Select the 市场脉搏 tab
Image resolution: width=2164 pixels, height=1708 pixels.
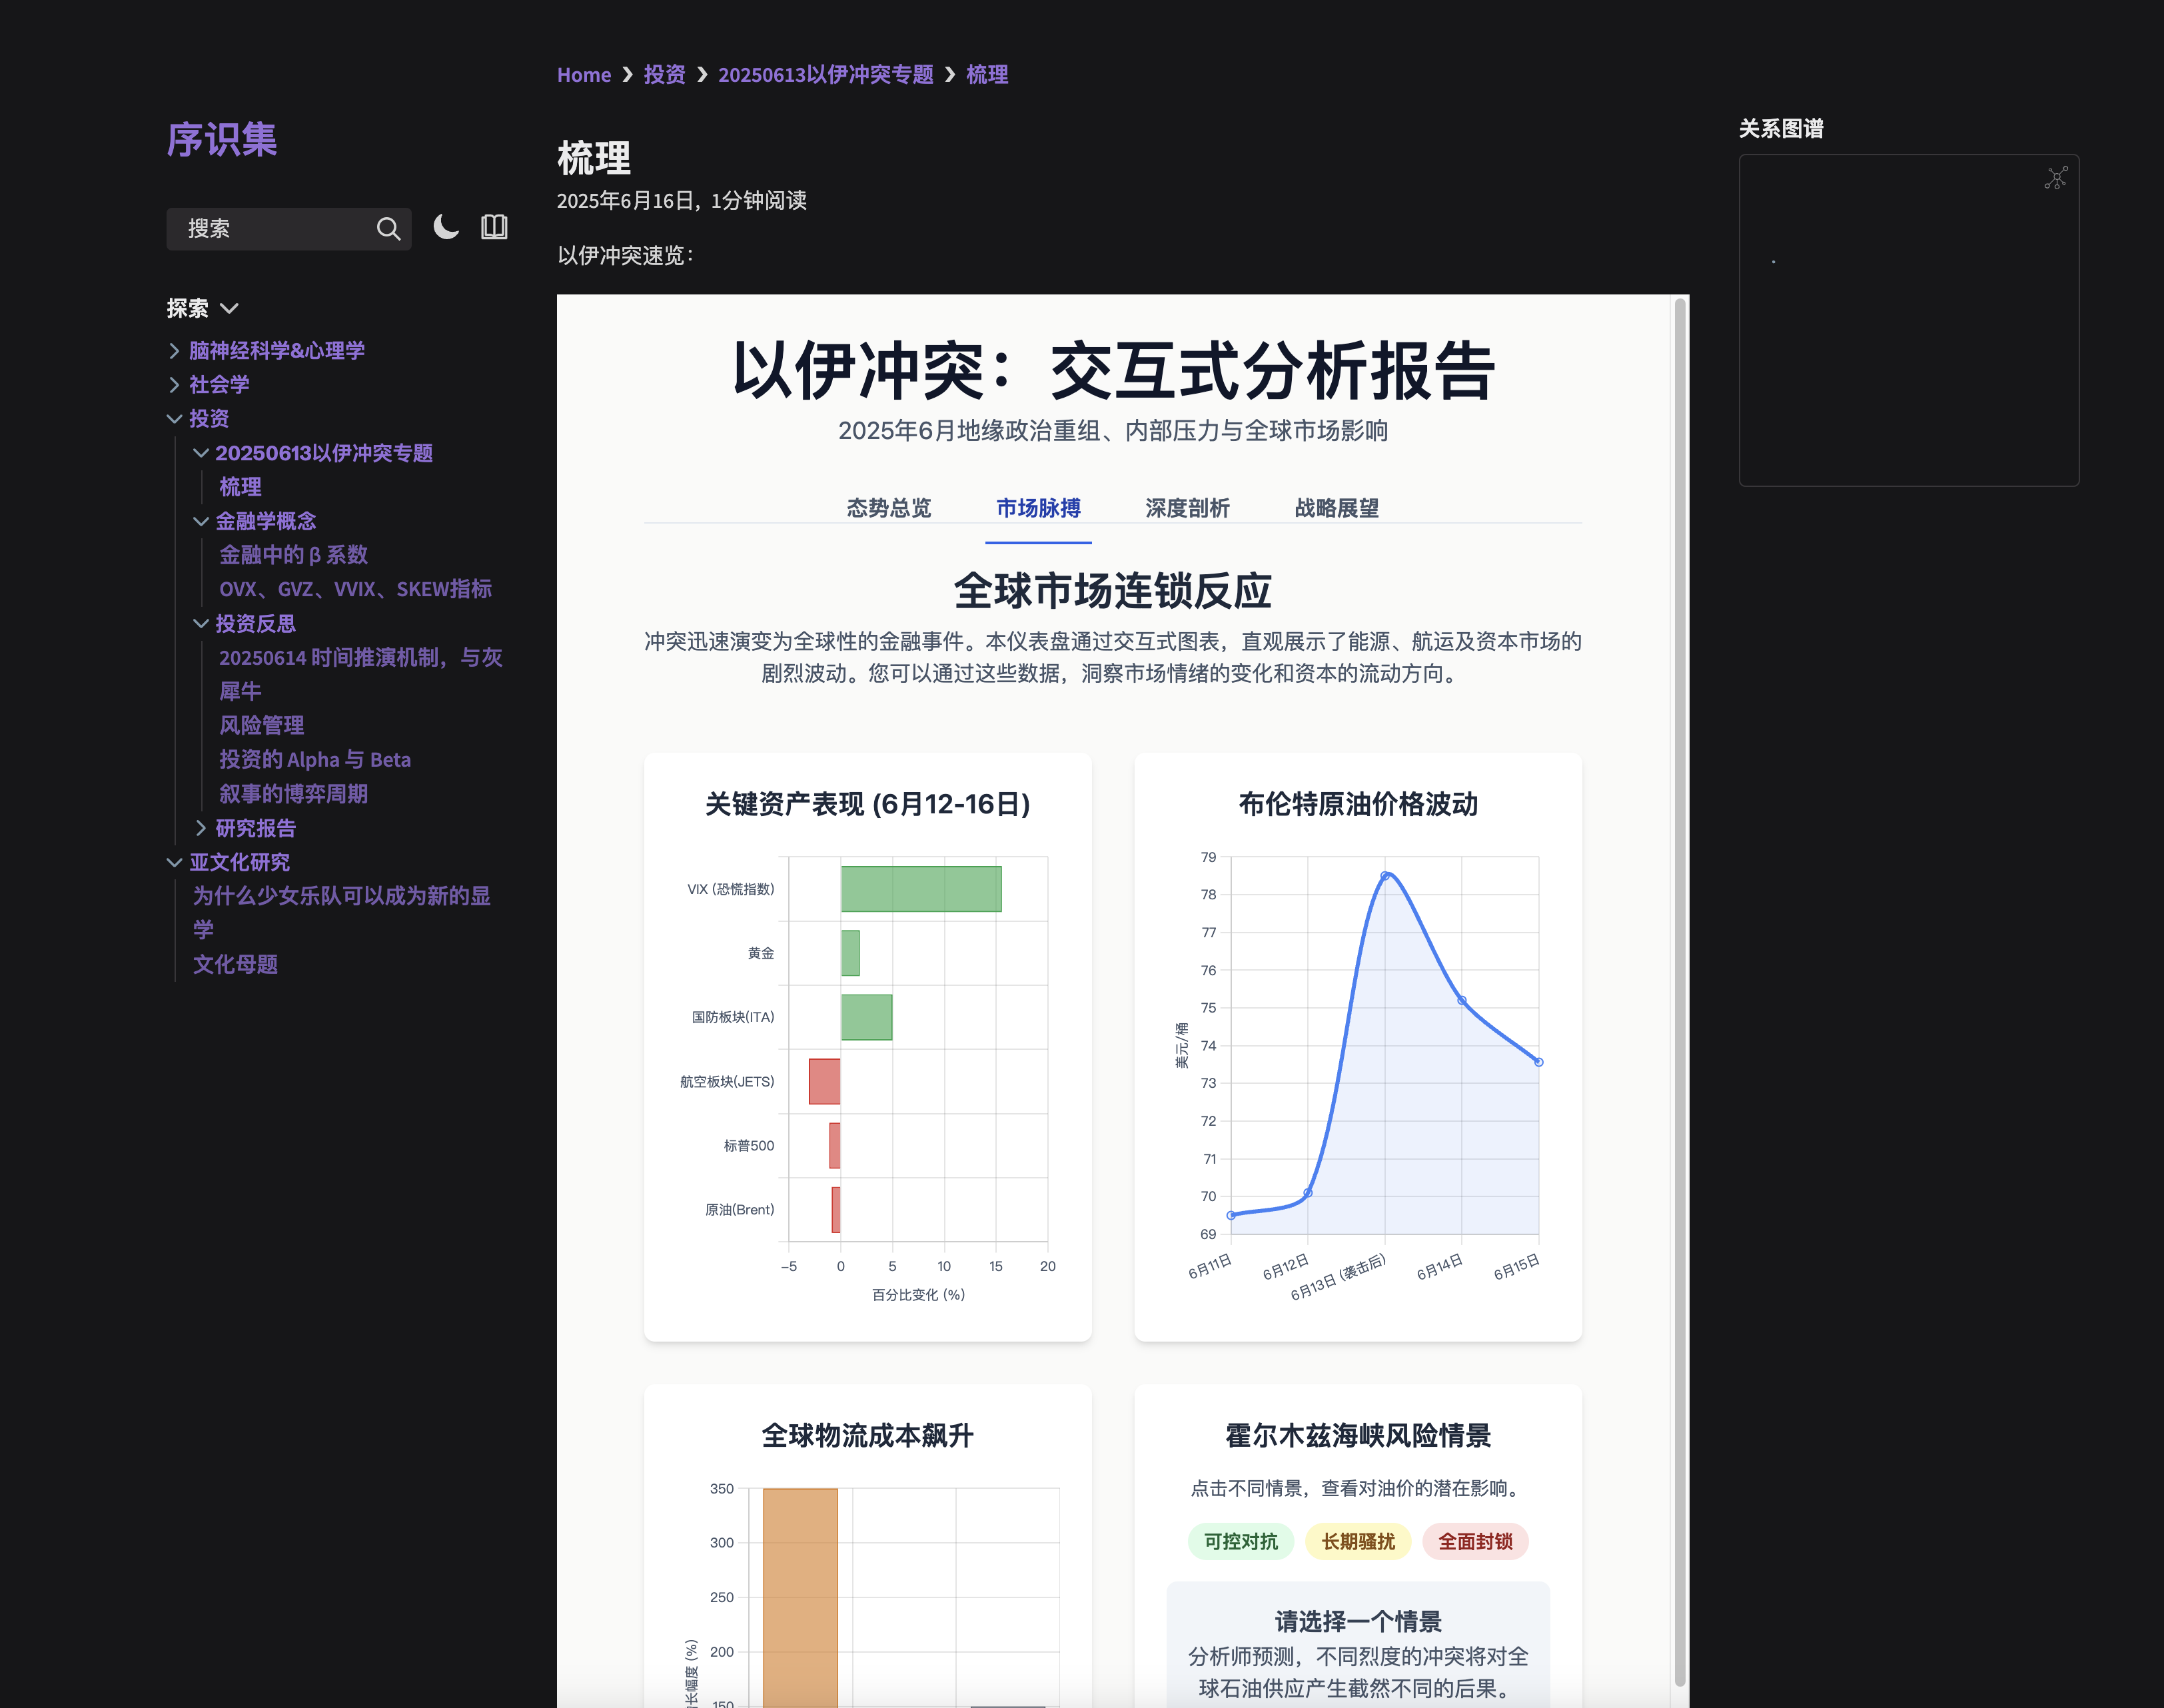click(x=1038, y=508)
